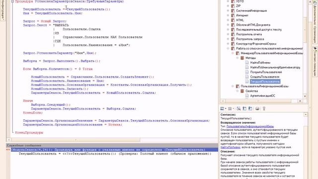Click the book icon for Построитель отчета

click(x=233, y=34)
